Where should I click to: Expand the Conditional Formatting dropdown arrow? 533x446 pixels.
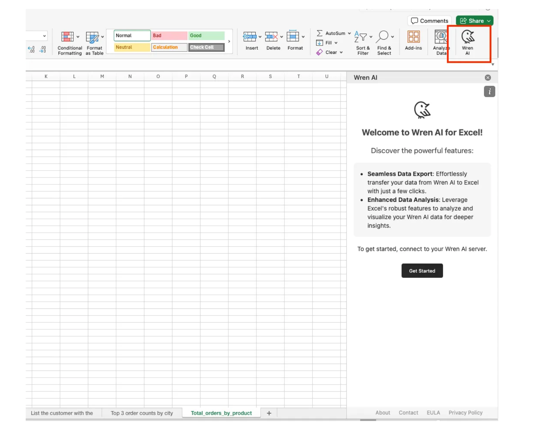[x=78, y=36]
